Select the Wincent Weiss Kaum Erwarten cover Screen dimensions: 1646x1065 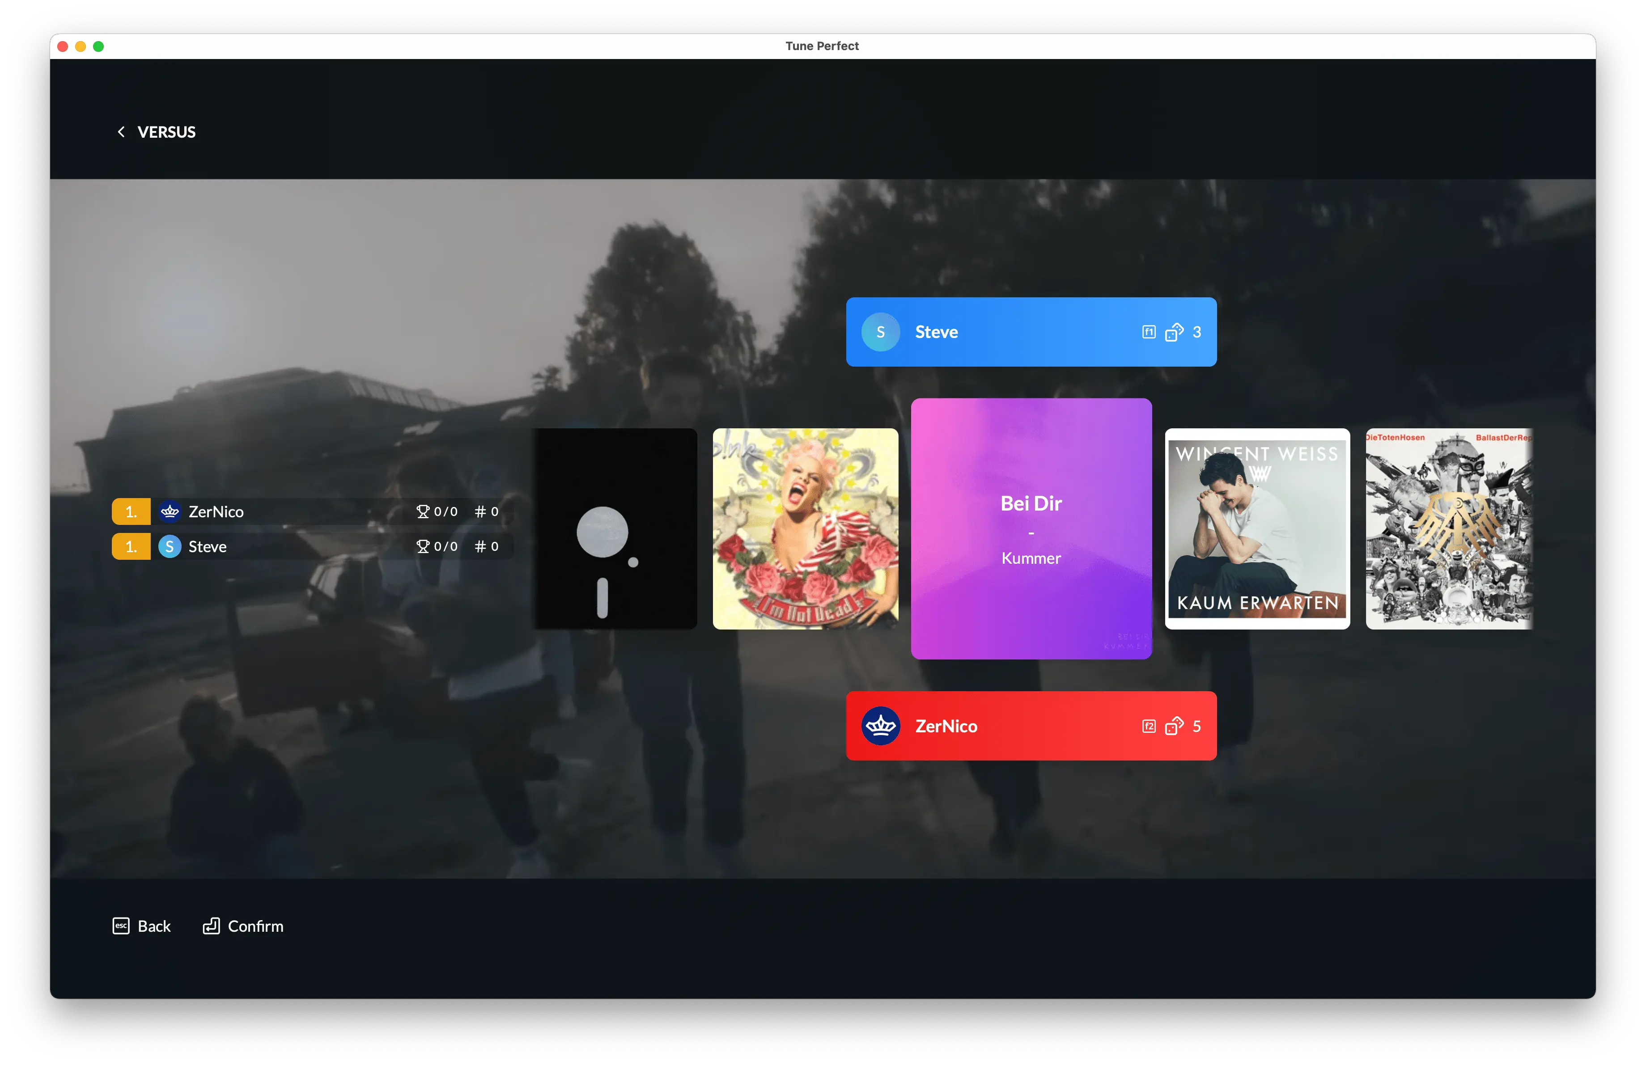pyautogui.click(x=1257, y=528)
